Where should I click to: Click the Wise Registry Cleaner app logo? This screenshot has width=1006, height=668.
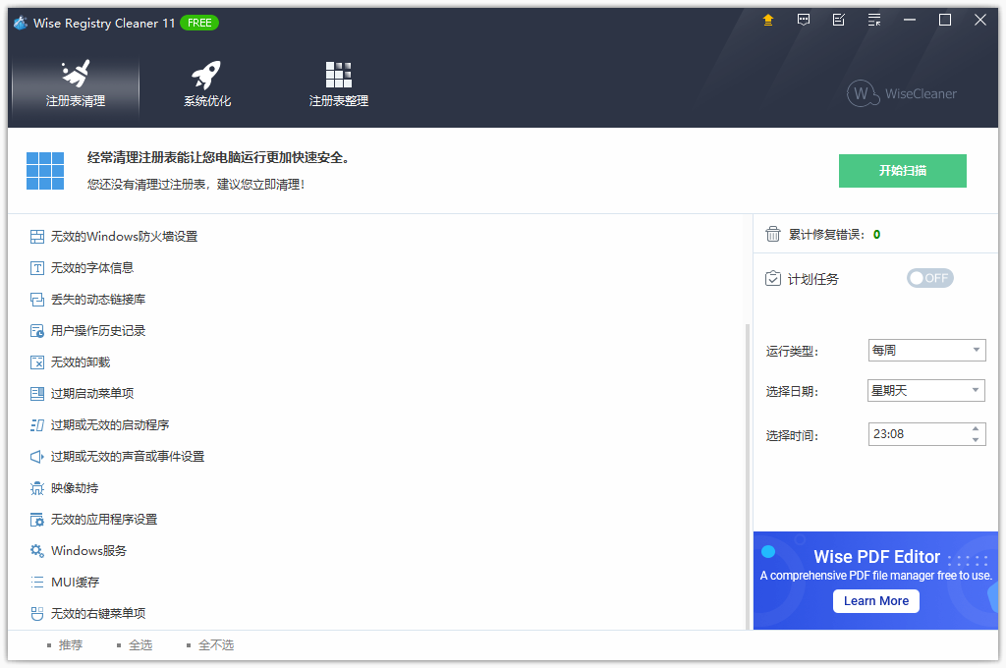click(x=21, y=24)
